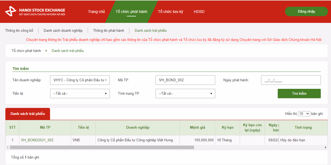Focus the Mã TP text field
This screenshot has height=165, width=331.
click(185, 80)
